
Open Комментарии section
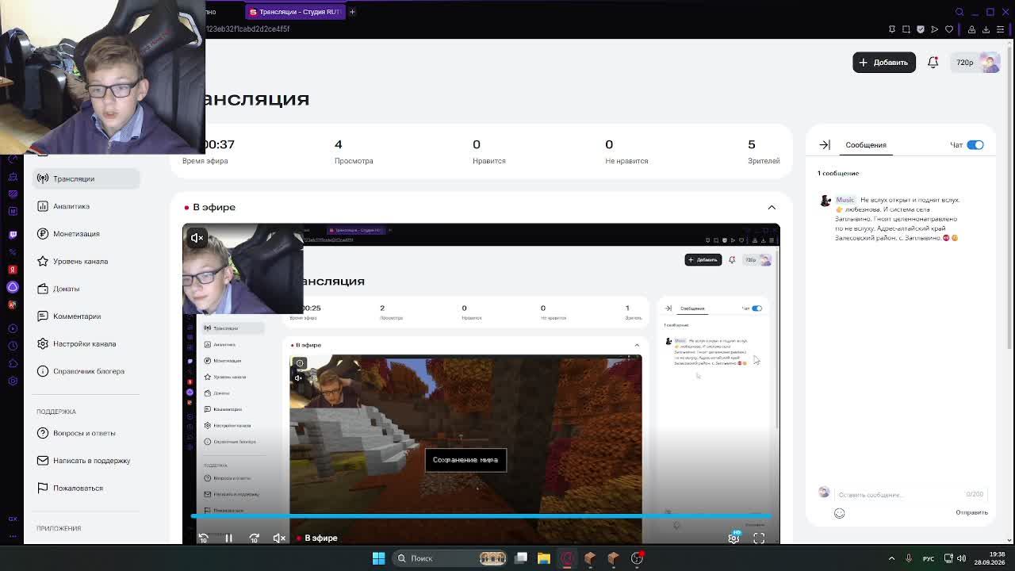[86, 316]
